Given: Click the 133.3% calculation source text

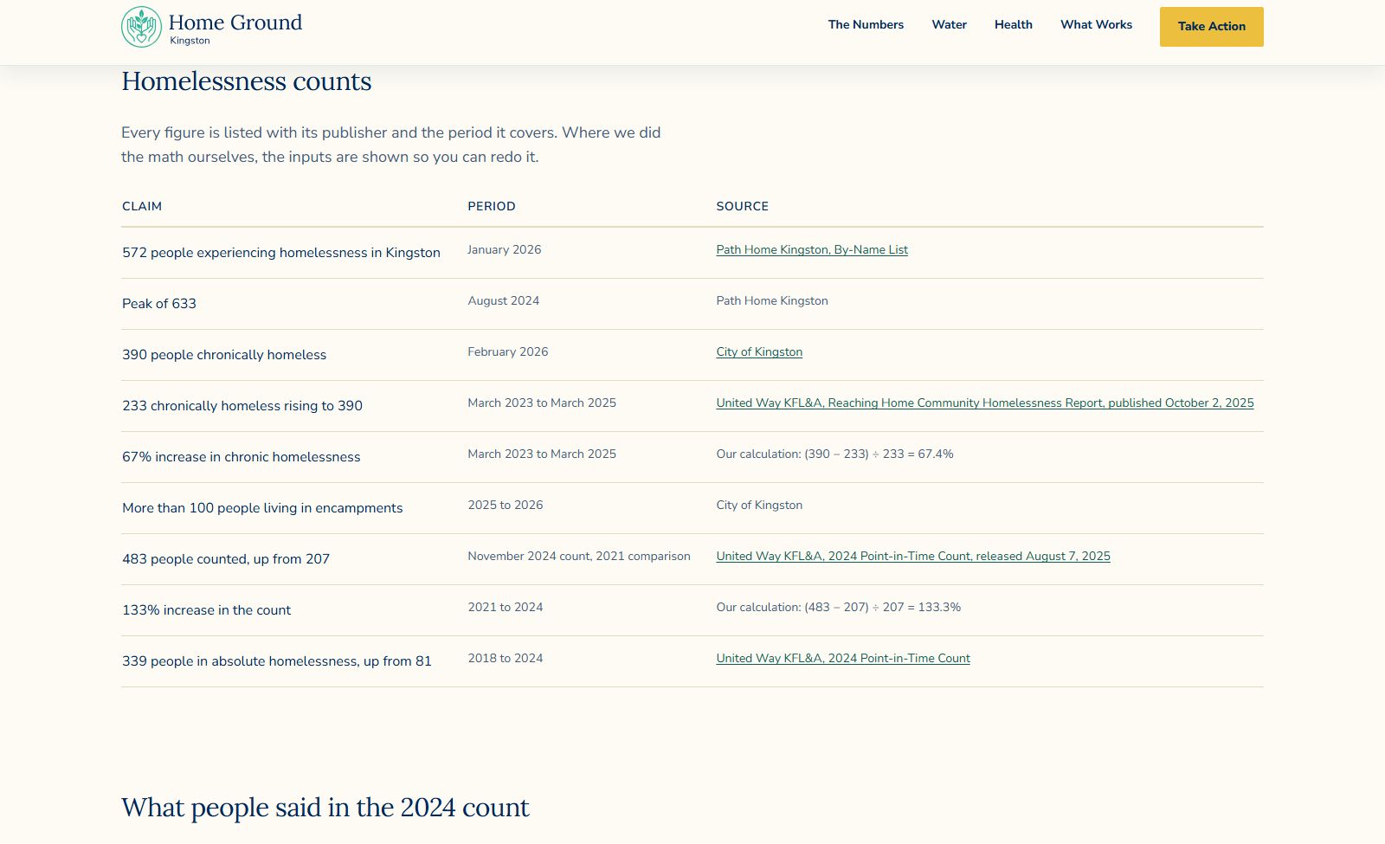Looking at the screenshot, I should 839,608.
